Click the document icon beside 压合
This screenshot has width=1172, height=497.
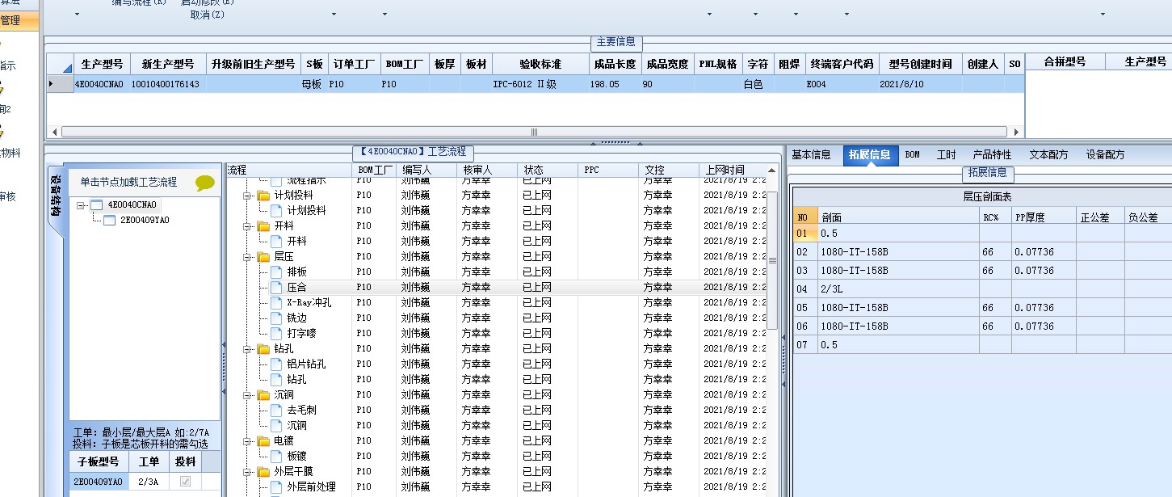tap(276, 288)
